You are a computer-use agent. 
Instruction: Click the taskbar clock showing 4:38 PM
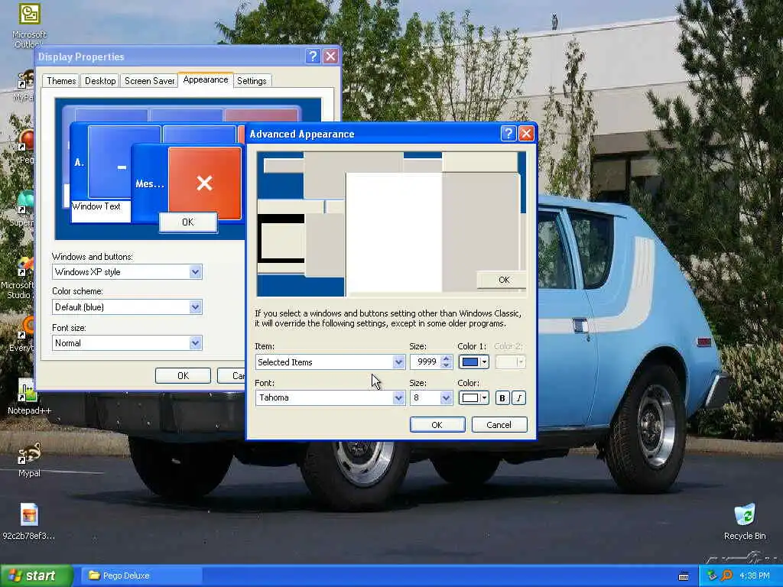(x=754, y=576)
